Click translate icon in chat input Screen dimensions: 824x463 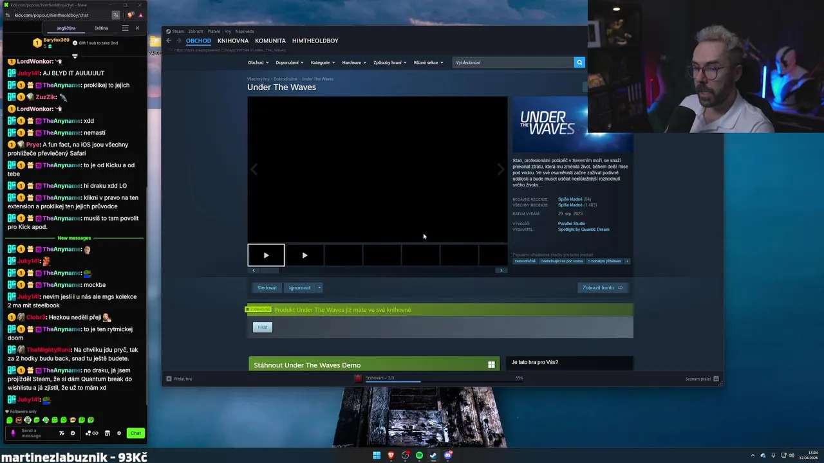point(62,433)
